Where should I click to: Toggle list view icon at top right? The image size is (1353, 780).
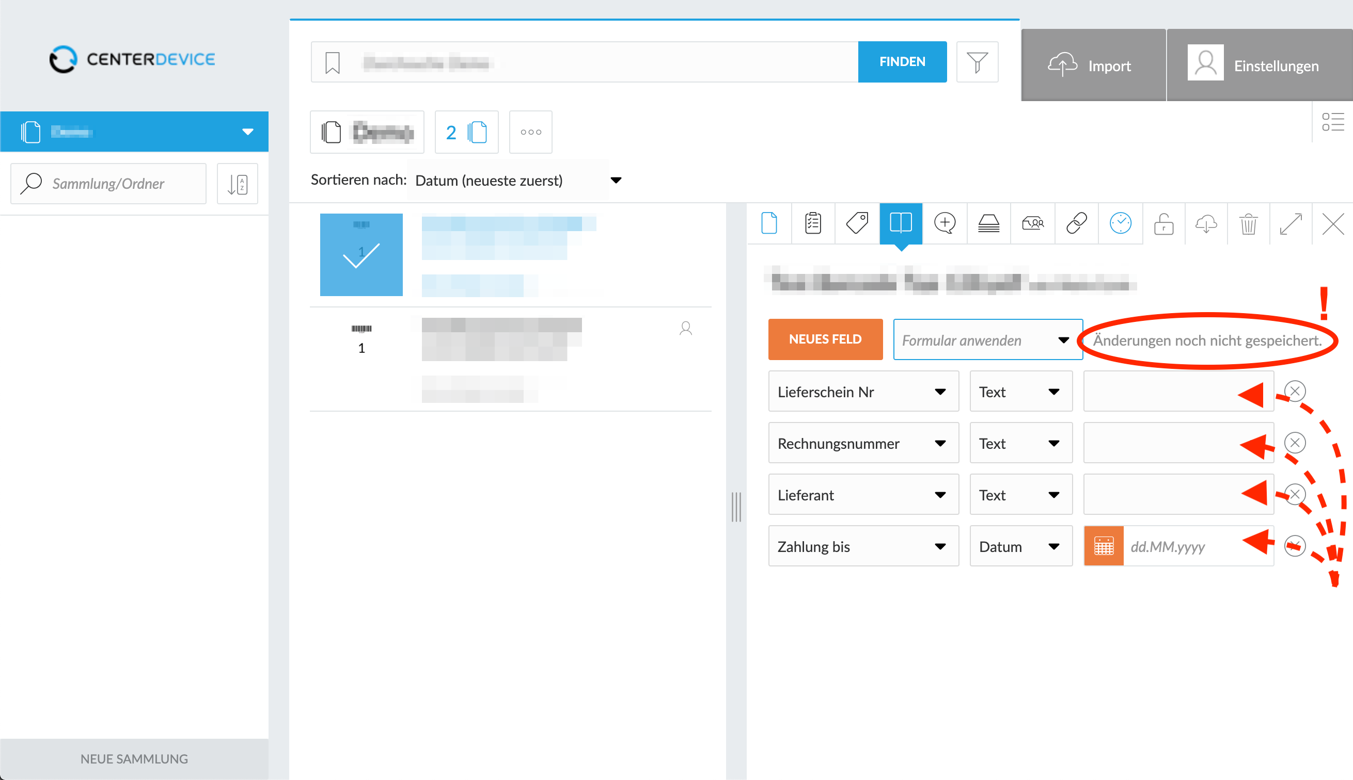tap(1332, 122)
